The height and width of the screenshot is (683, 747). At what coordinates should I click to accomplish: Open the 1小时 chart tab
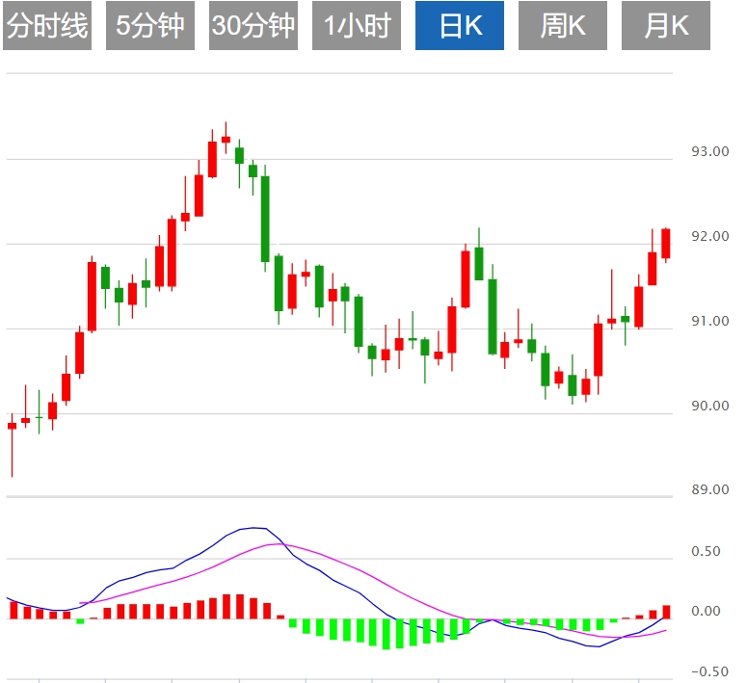pyautogui.click(x=357, y=25)
